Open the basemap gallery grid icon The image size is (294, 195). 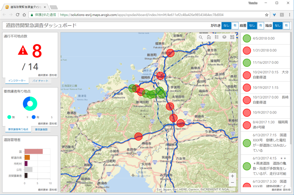pyautogui.click(x=232, y=37)
